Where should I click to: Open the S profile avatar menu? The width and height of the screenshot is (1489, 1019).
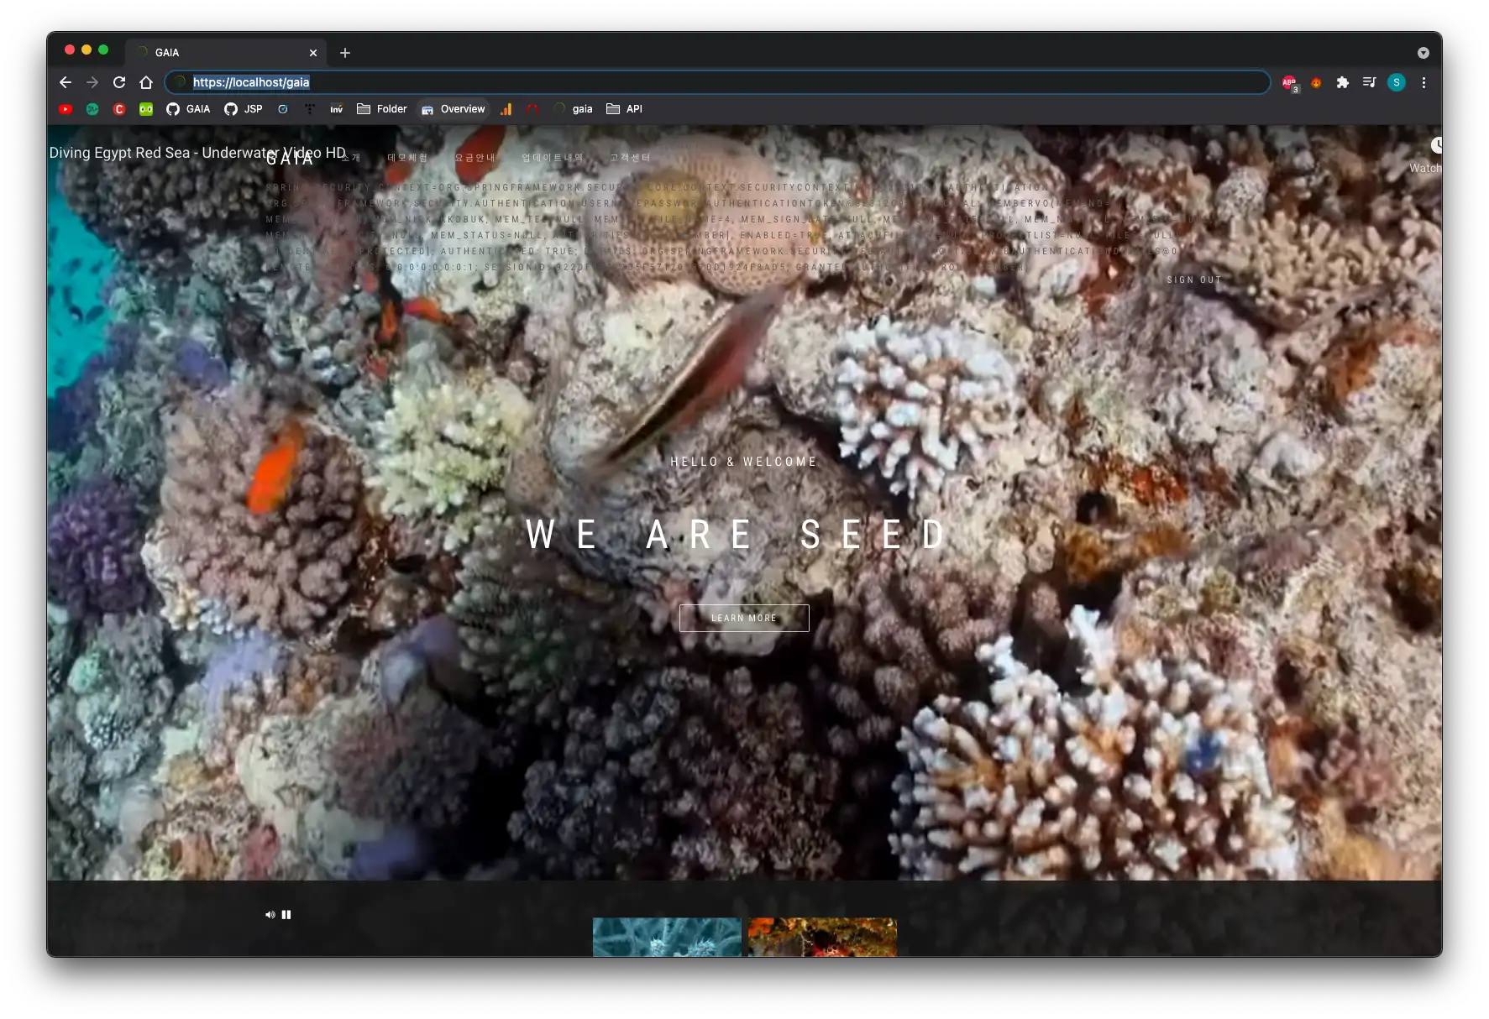click(1397, 82)
